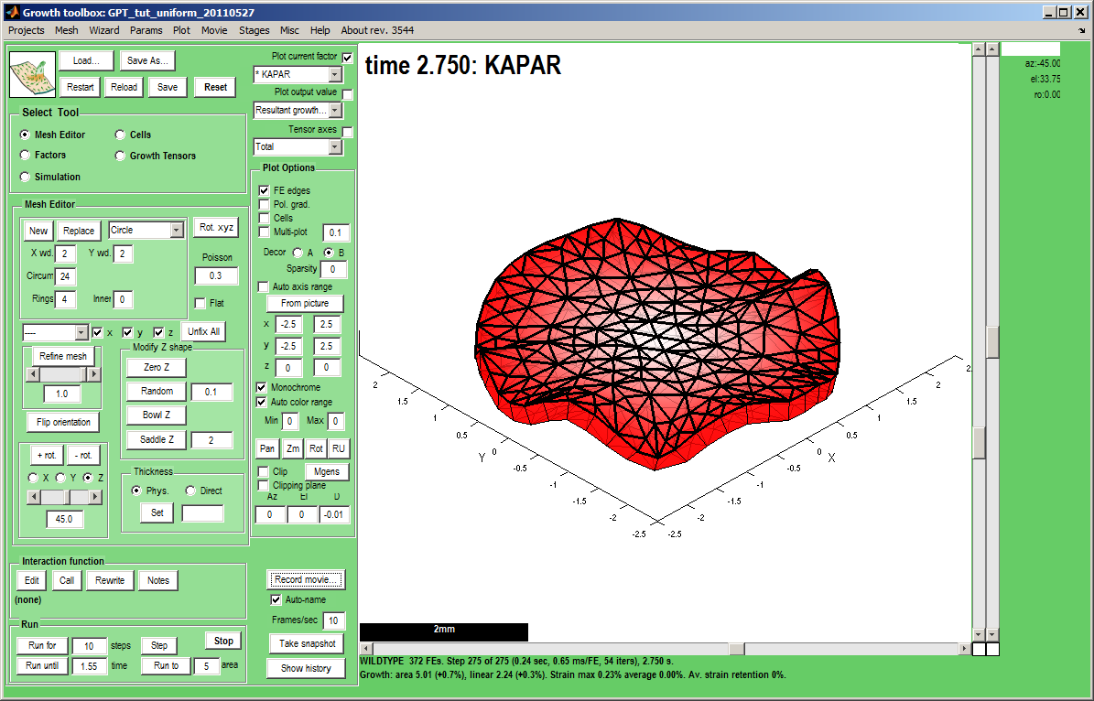Click the RU view button

click(338, 448)
